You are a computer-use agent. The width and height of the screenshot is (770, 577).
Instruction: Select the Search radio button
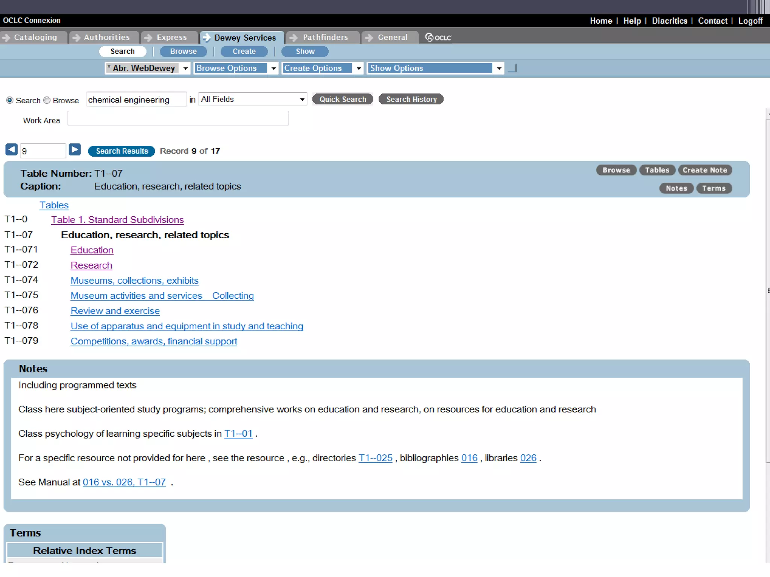10,100
